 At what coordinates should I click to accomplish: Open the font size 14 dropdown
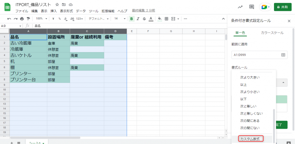coord(120,19)
